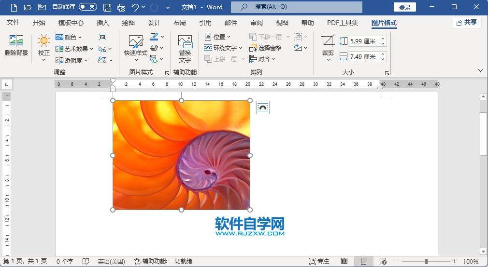Expand the Artistic Effects (艺术效果) dropdown
Viewport: 488px width, 267px height.
[91, 49]
